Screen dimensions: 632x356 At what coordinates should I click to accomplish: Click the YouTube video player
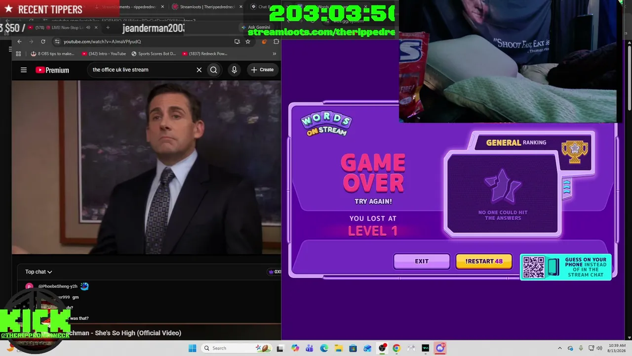(x=146, y=167)
